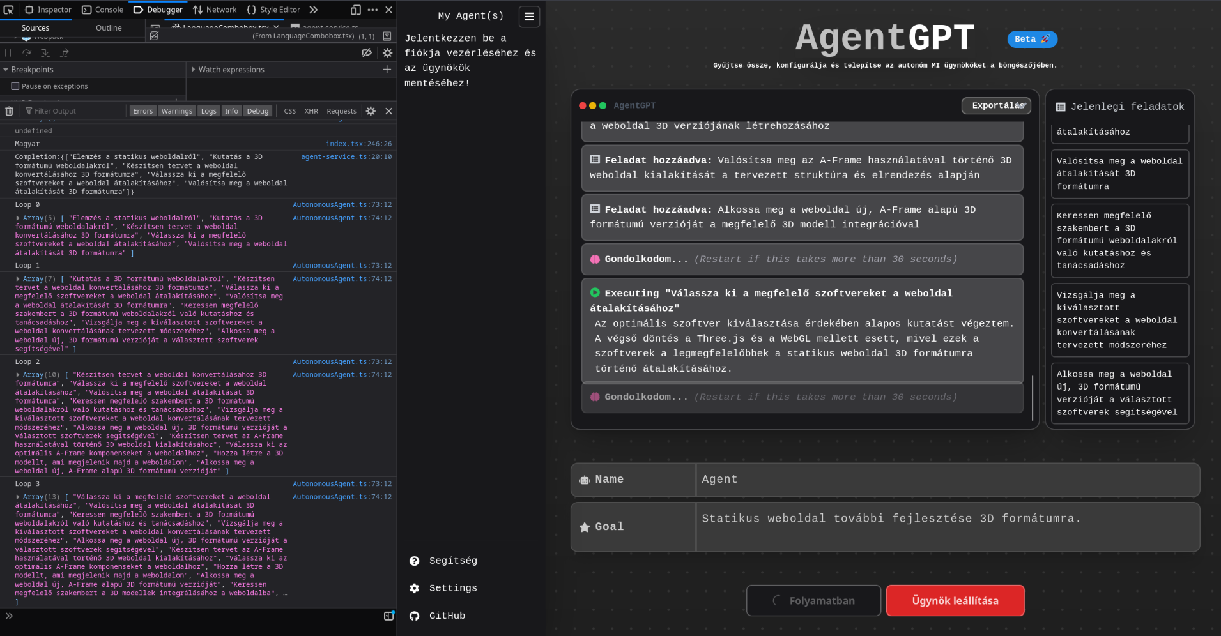The width and height of the screenshot is (1221, 636).
Task: Expand the Array(10) log entry
Action: pyautogui.click(x=18, y=375)
